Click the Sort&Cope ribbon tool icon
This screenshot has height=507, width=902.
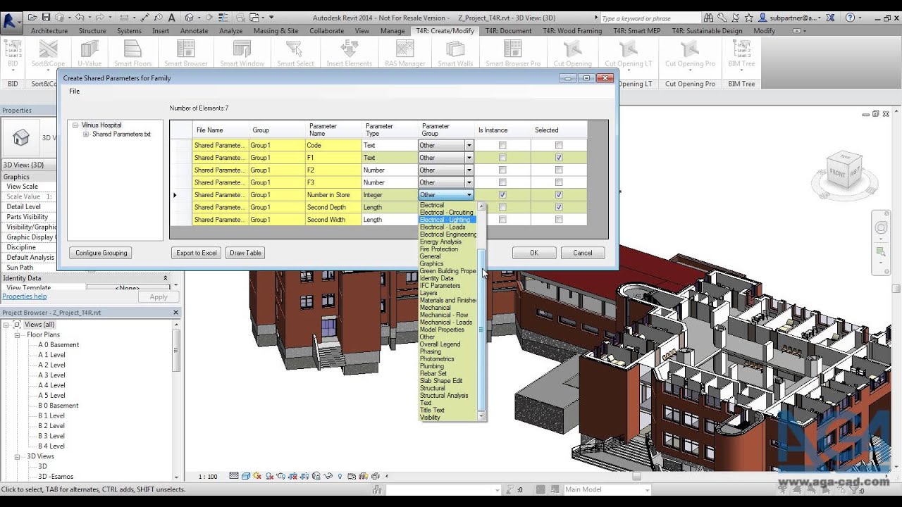pyautogui.click(x=48, y=49)
